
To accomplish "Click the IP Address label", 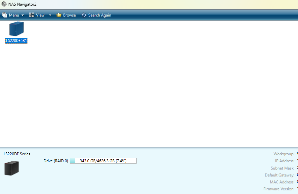I will pos(285,161).
